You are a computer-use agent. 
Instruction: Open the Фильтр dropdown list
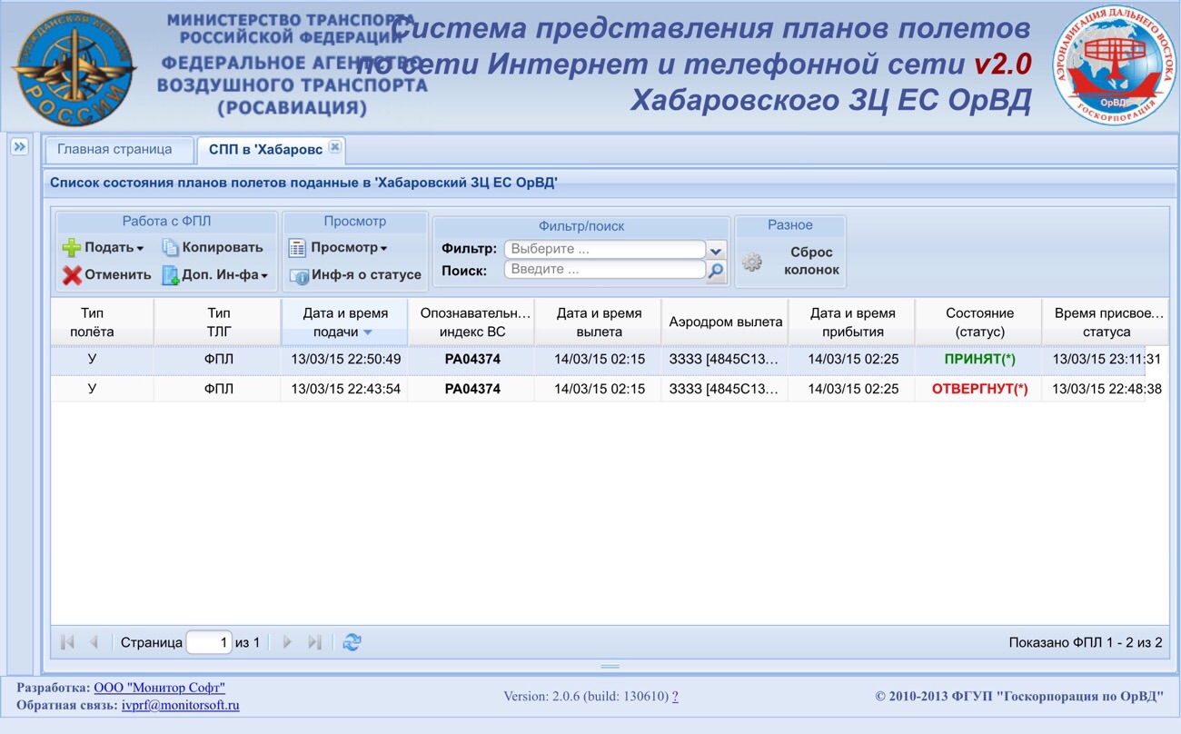point(716,250)
